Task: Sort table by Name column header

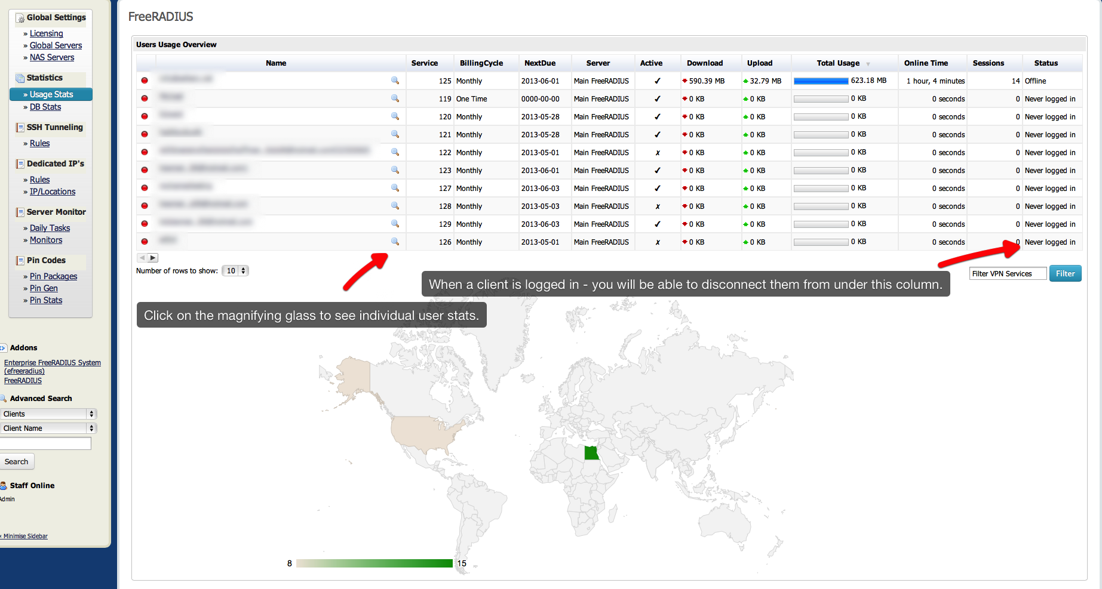Action: point(276,63)
